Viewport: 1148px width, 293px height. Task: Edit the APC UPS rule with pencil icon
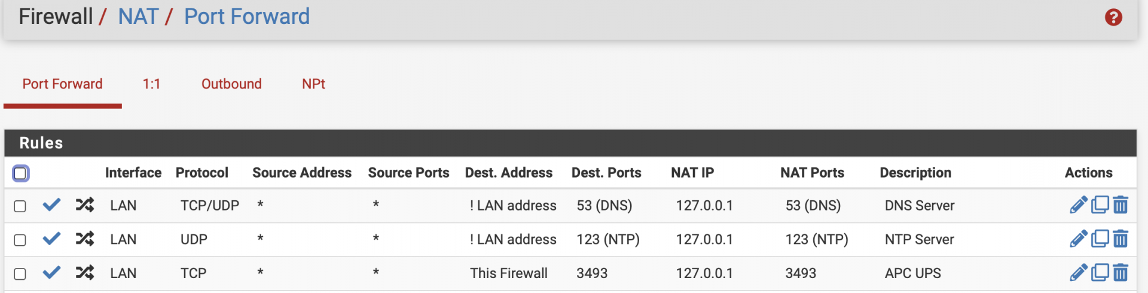click(x=1078, y=273)
